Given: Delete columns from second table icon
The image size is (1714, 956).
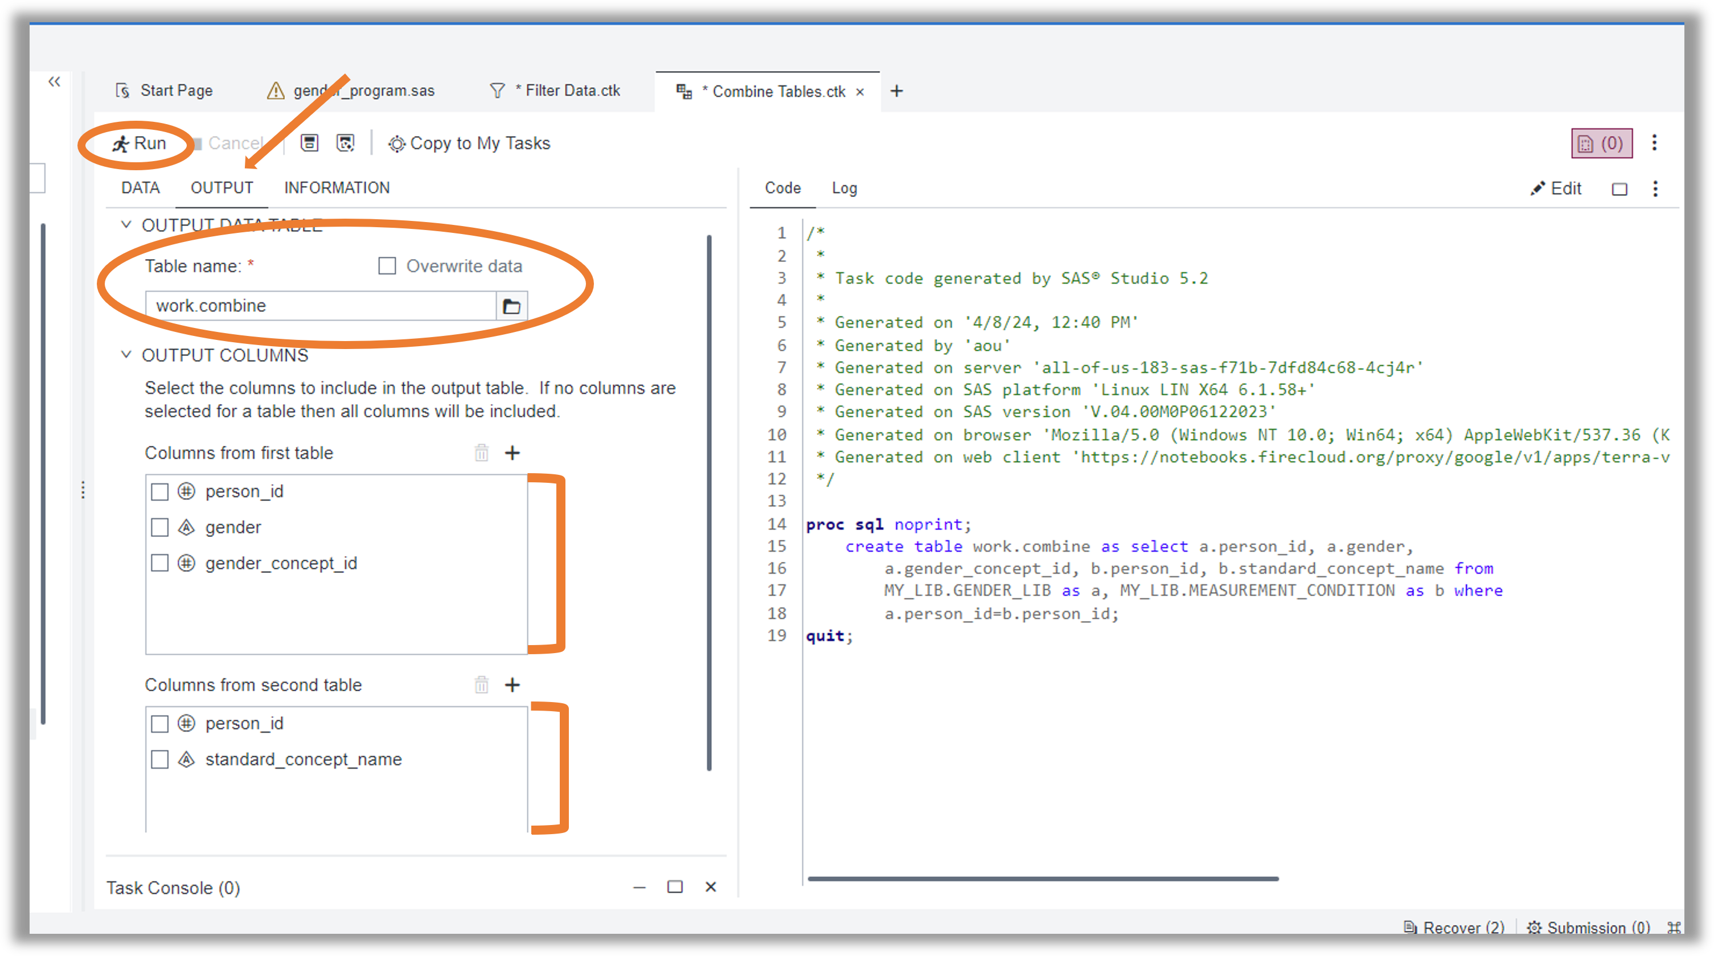Looking at the screenshot, I should coord(481,684).
